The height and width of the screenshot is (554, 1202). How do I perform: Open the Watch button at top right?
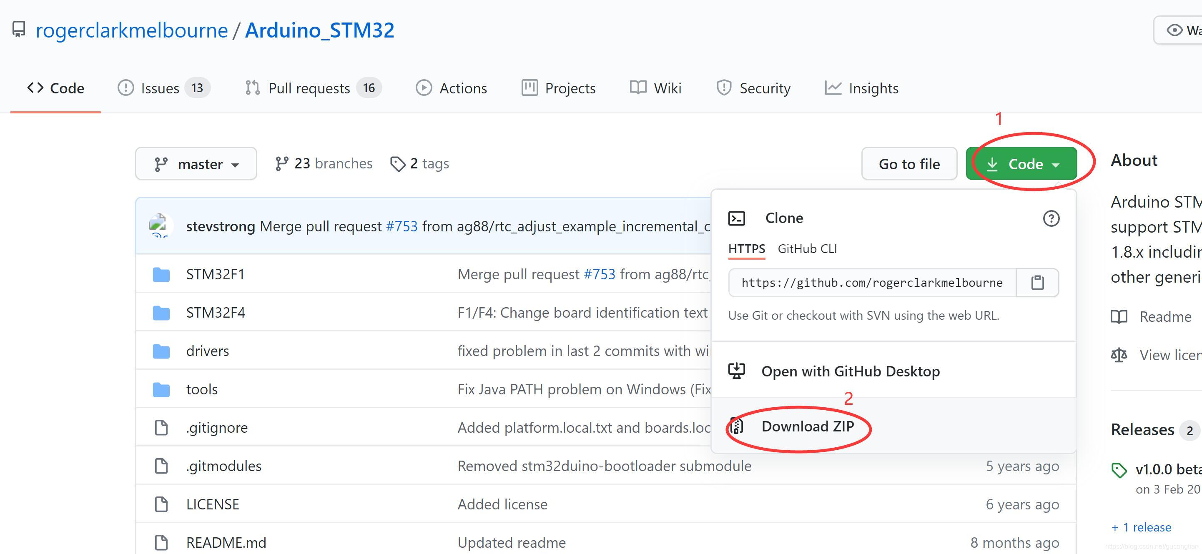(1182, 30)
